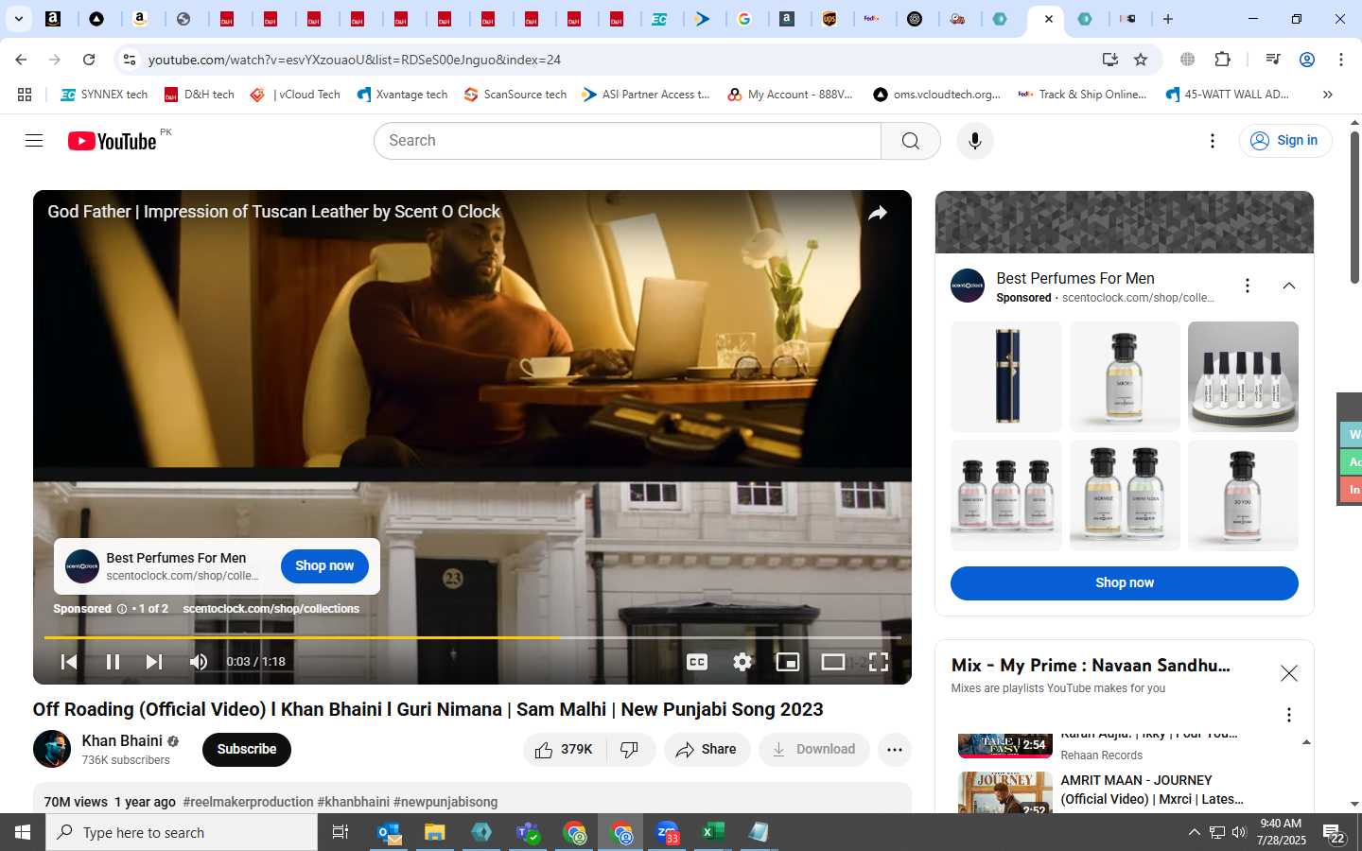This screenshot has height=851, width=1362.
Task: Open vCloud Tech bookmark
Action: click(x=295, y=95)
